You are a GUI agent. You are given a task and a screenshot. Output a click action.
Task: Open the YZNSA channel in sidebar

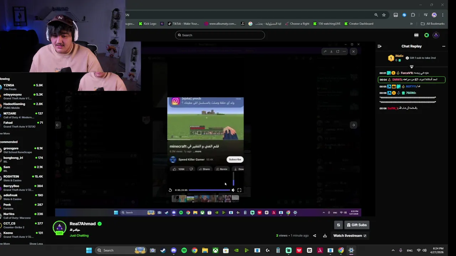(21, 87)
